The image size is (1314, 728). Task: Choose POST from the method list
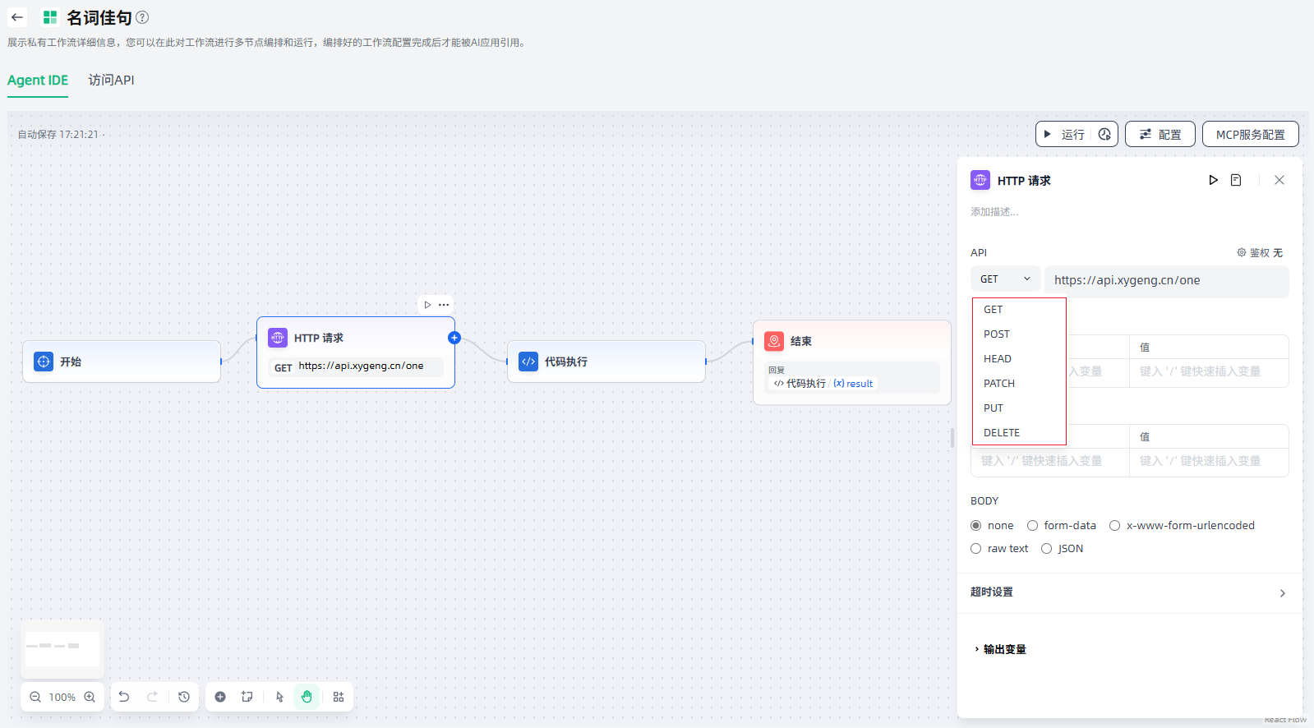[x=997, y=334]
